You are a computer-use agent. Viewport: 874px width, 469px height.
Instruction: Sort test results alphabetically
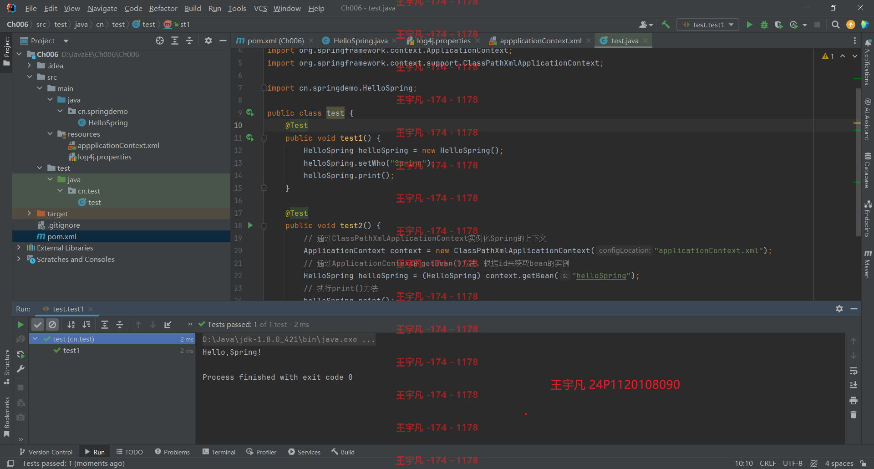[71, 325]
